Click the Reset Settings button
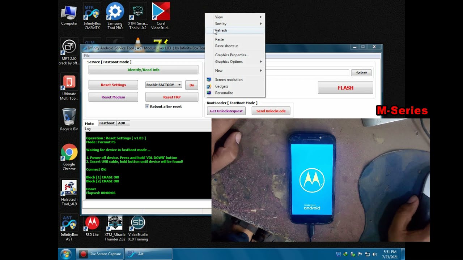463x260 pixels. [x=113, y=85]
